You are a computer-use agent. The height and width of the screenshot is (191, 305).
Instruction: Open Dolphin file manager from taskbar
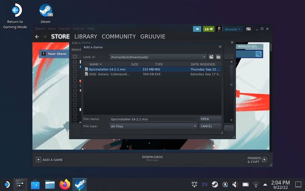click(50, 184)
